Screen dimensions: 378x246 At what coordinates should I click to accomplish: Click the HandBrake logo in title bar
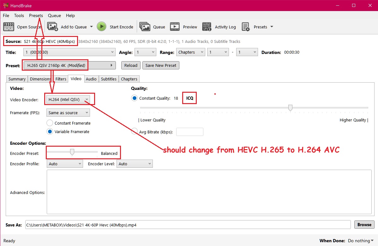pos(6,5)
